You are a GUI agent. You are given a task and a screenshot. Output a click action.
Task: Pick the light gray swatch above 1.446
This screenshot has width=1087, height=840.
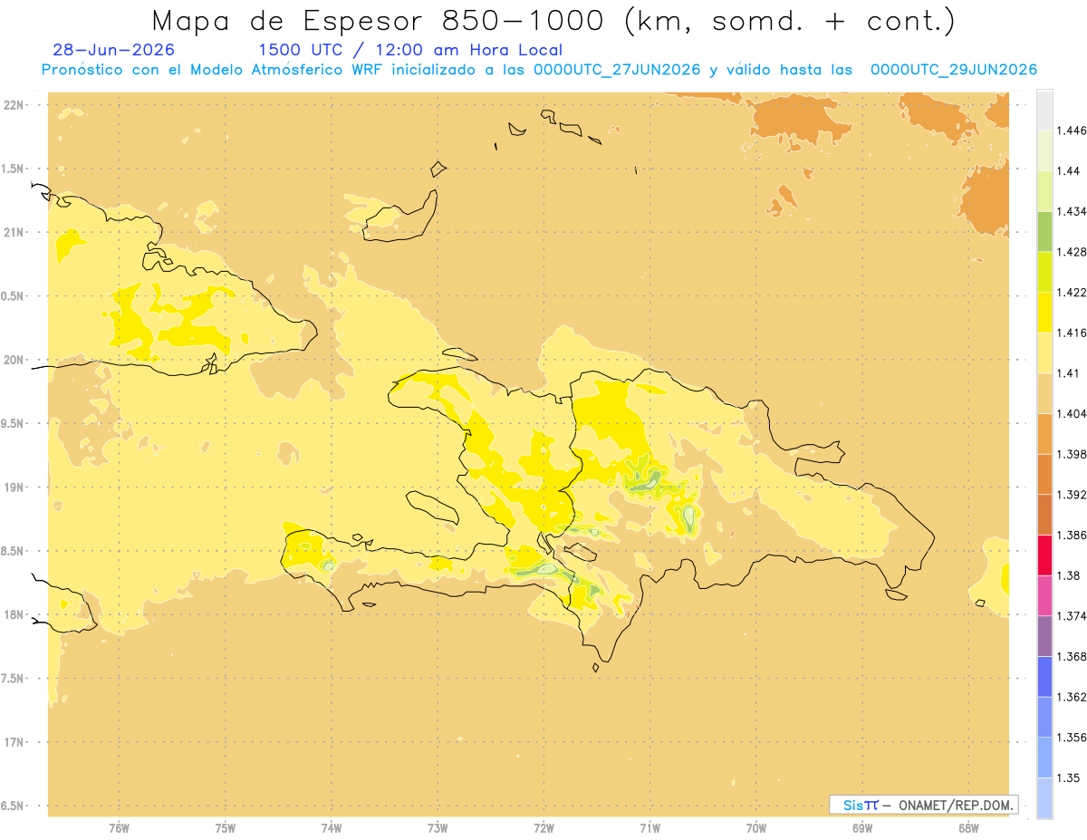1044,110
